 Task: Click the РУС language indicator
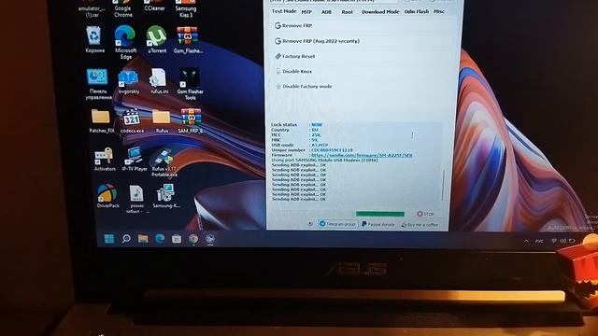point(539,241)
